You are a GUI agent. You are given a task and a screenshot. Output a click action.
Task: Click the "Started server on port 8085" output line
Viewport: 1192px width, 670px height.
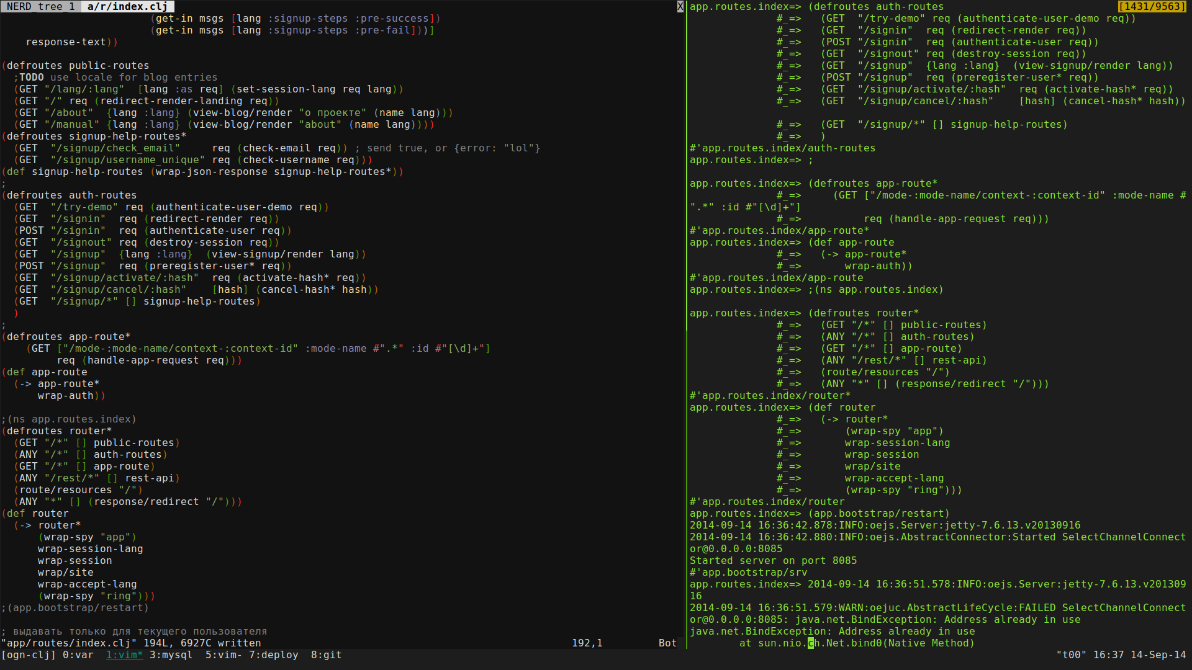click(773, 561)
